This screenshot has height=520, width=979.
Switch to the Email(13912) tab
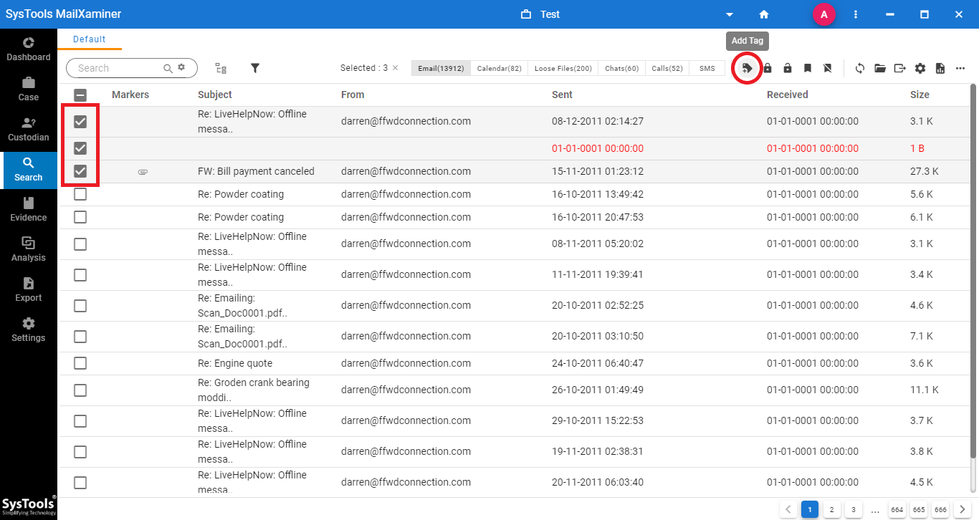(441, 68)
